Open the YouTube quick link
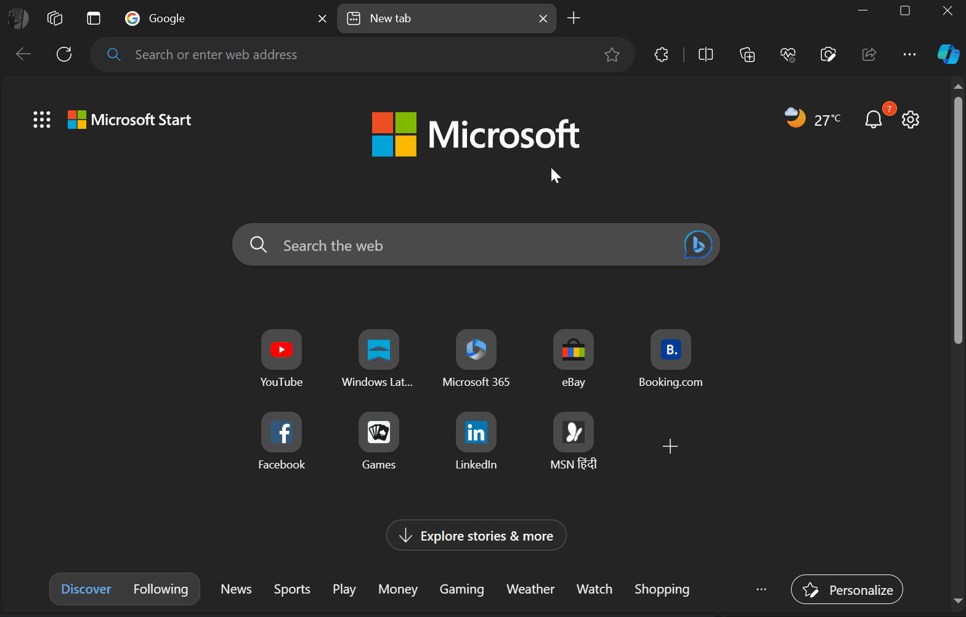This screenshot has width=966, height=617. (x=282, y=359)
